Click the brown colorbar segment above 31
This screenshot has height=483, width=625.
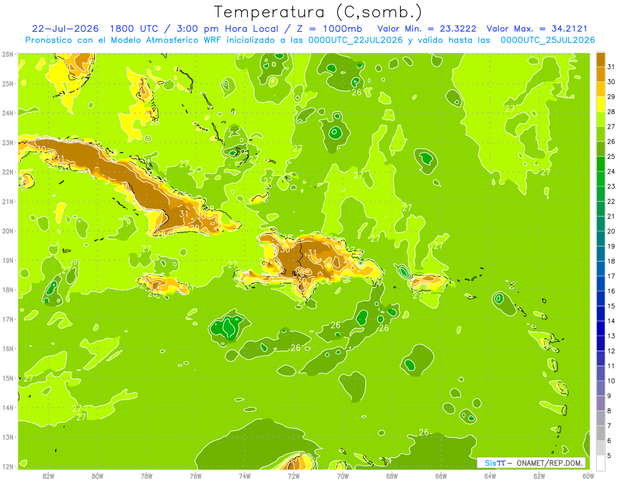(x=601, y=59)
